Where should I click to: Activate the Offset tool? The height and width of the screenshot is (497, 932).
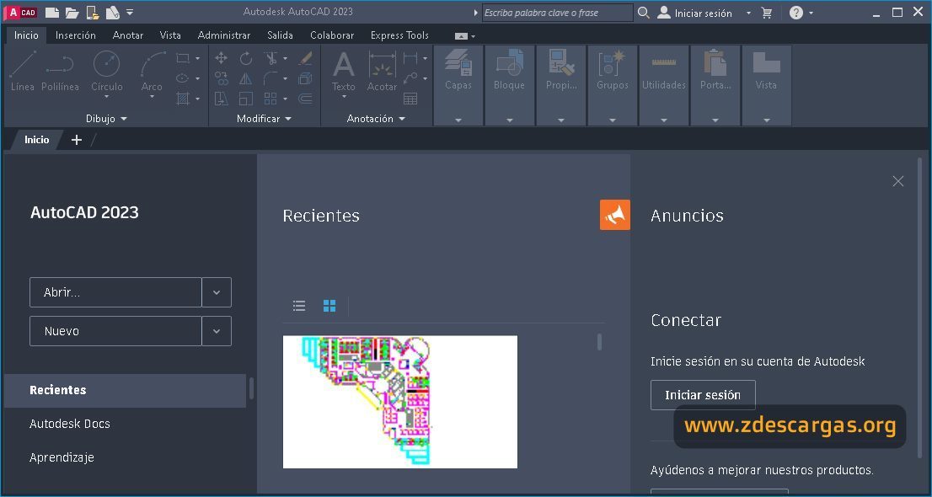306,99
